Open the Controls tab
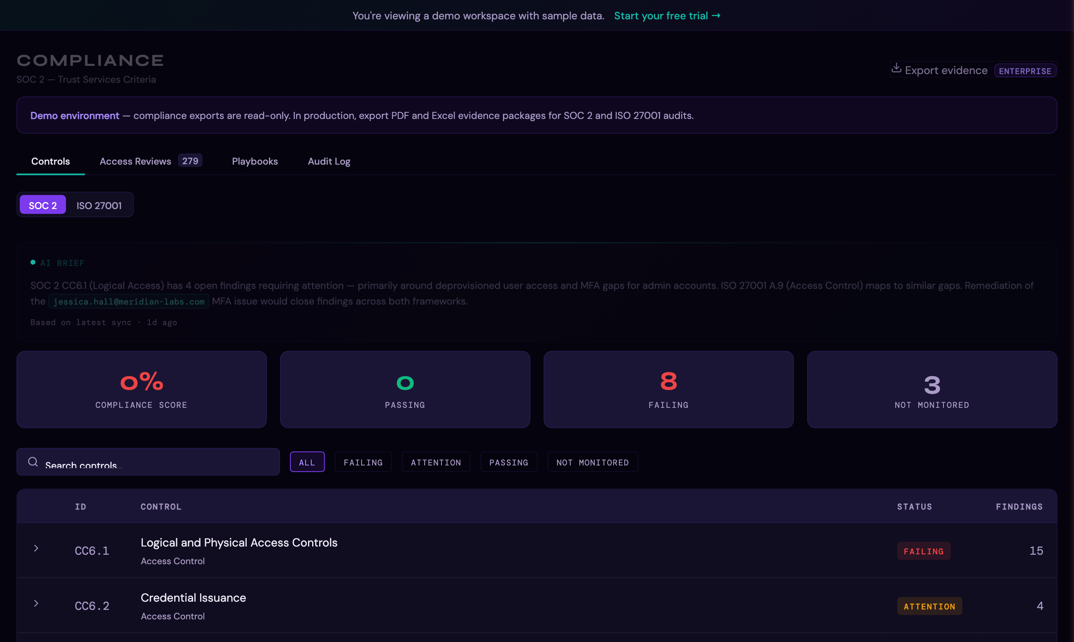The height and width of the screenshot is (642, 1074). [x=51, y=161]
